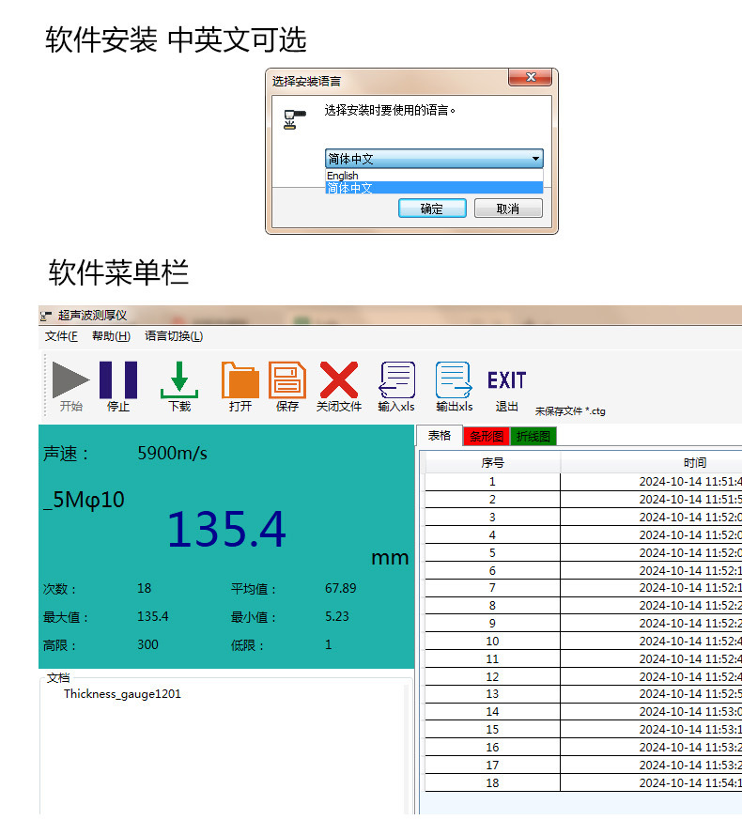Choose English in the language list

click(x=434, y=176)
